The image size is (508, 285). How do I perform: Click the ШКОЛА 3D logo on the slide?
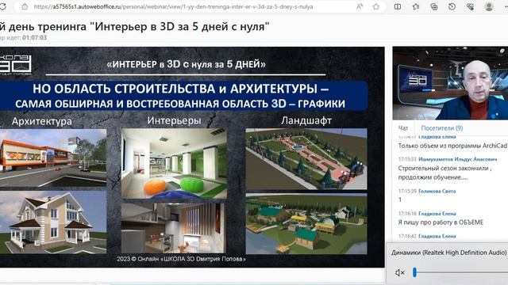click(x=16, y=65)
